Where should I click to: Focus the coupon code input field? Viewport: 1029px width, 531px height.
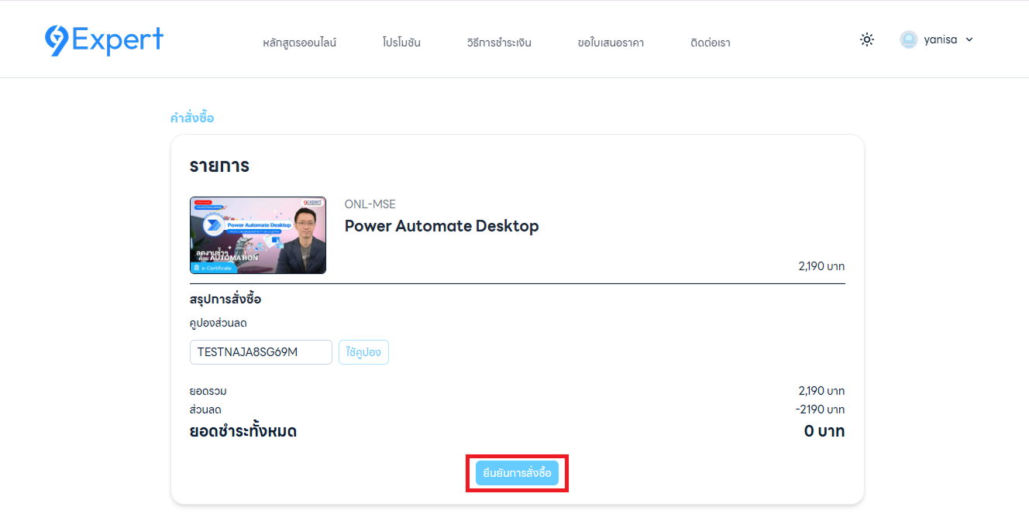[x=261, y=352]
